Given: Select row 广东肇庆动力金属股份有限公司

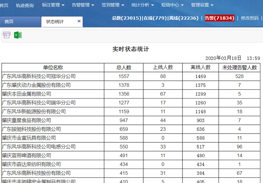Looking at the screenshot, I should (131, 85).
